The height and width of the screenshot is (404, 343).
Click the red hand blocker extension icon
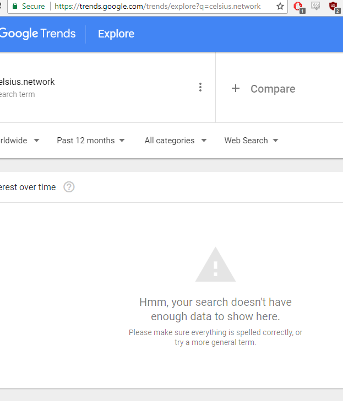coord(298,7)
